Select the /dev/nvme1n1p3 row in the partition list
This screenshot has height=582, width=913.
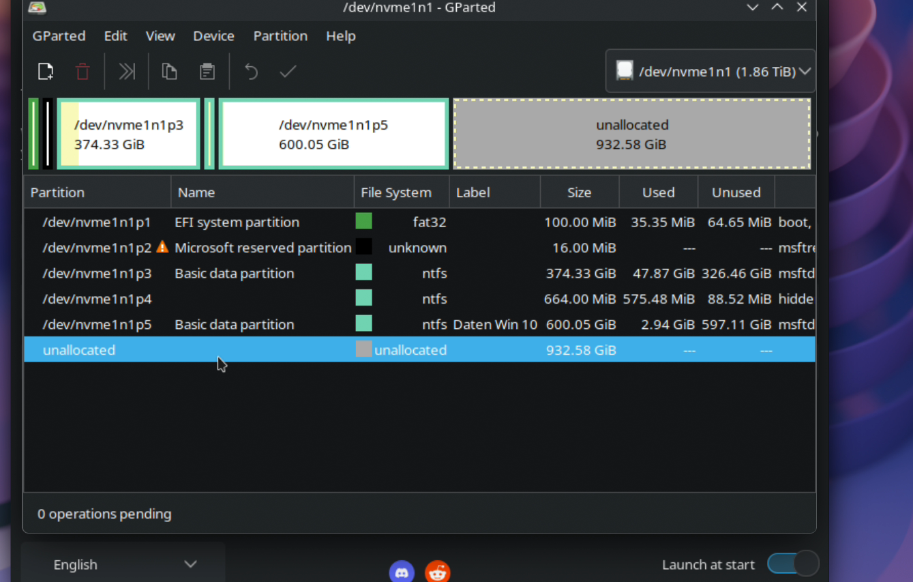tap(419, 273)
